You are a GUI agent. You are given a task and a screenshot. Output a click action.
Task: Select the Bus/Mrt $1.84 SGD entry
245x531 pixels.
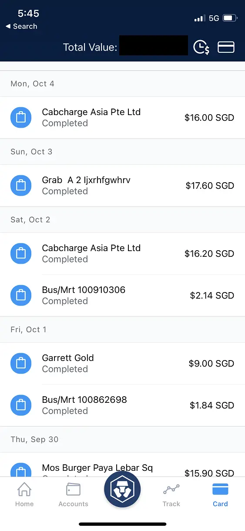(122, 405)
